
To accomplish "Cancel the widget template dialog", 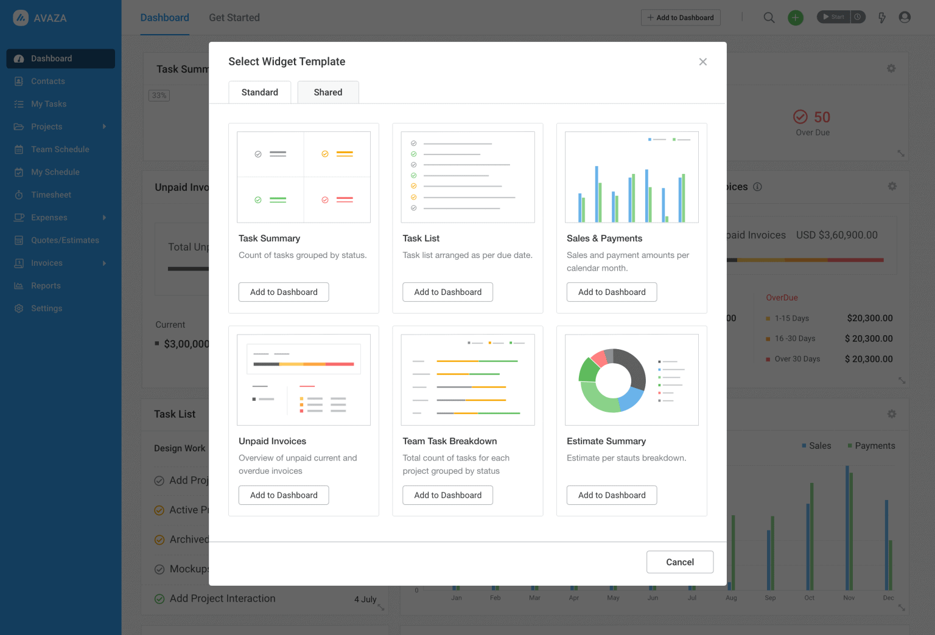I will [x=679, y=561].
